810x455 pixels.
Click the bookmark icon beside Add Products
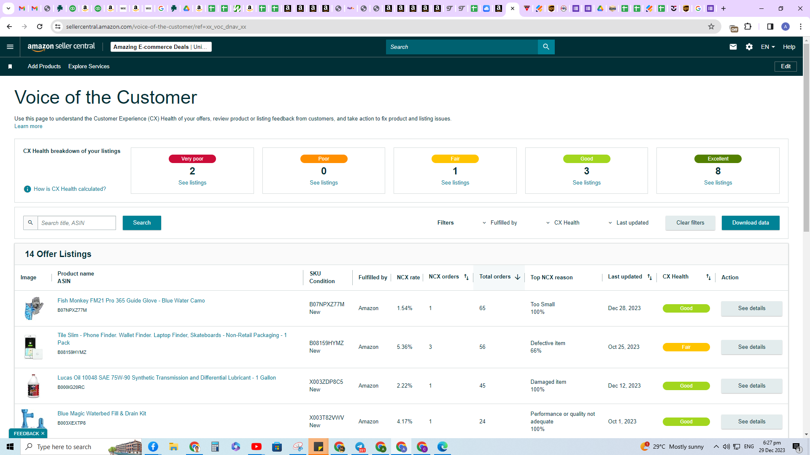(x=10, y=67)
